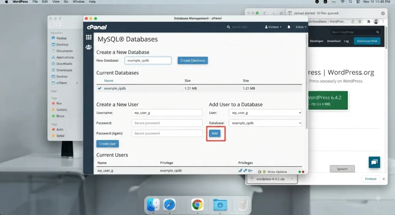Launch Safari from the Dock
Screen dimensions: 395x215
(x=169, y=205)
